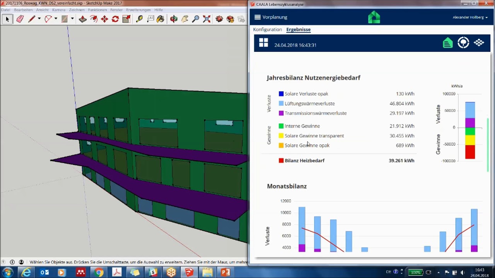Viewport: 495px width, 278px height.
Task: Expand the Arc tool dropdown arrow
Action: click(x=56, y=19)
